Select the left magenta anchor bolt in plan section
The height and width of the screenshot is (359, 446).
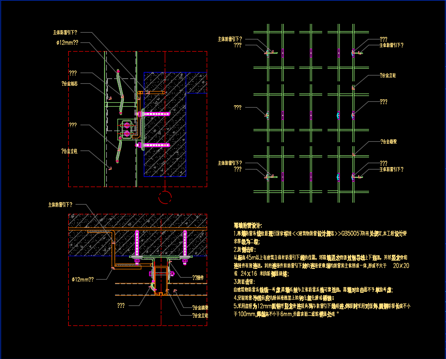point(137,243)
